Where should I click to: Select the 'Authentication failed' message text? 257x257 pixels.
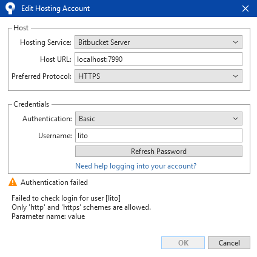54,182
